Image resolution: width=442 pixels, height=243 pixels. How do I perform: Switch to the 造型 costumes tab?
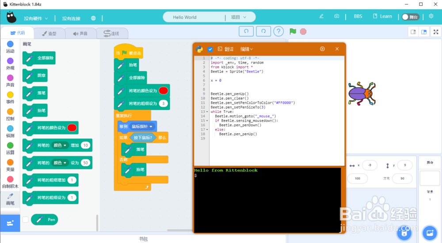click(49, 34)
